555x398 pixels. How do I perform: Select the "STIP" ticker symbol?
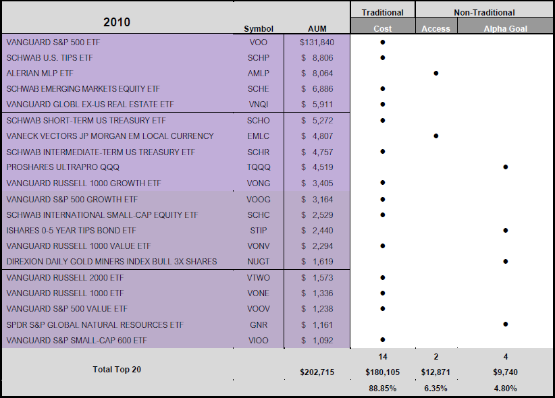(x=259, y=231)
